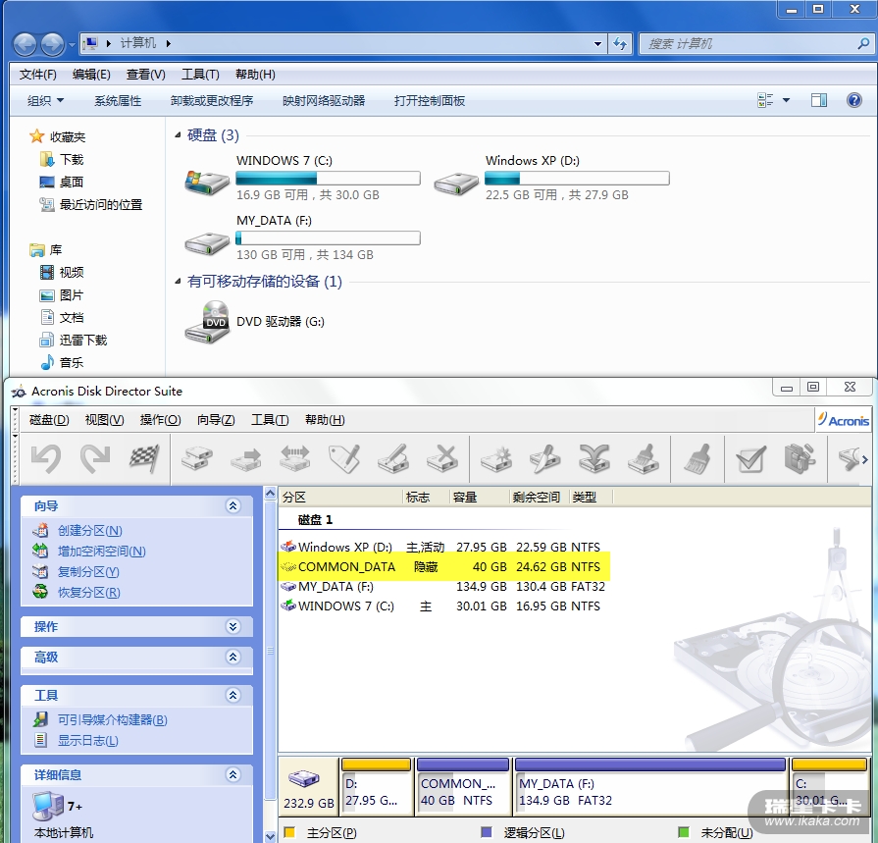Click 系统属性 in Explorer toolbar
The width and height of the screenshot is (878, 843).
tap(118, 101)
